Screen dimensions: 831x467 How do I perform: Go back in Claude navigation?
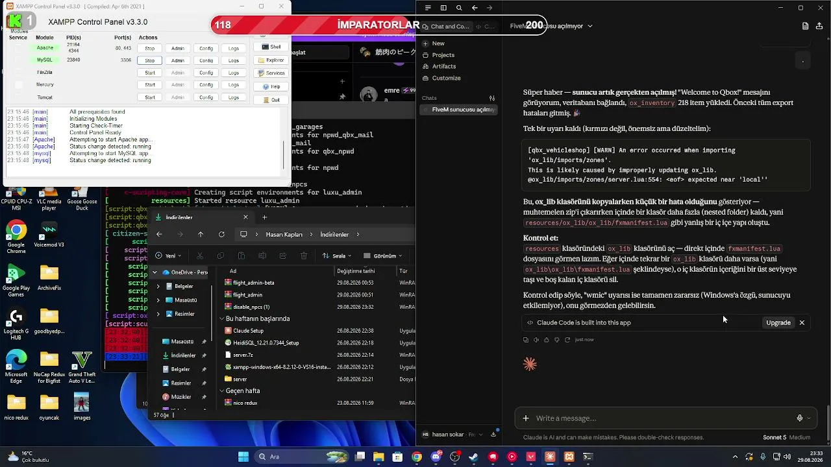click(475, 8)
